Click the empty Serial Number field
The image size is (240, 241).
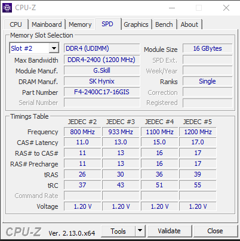click(101, 103)
